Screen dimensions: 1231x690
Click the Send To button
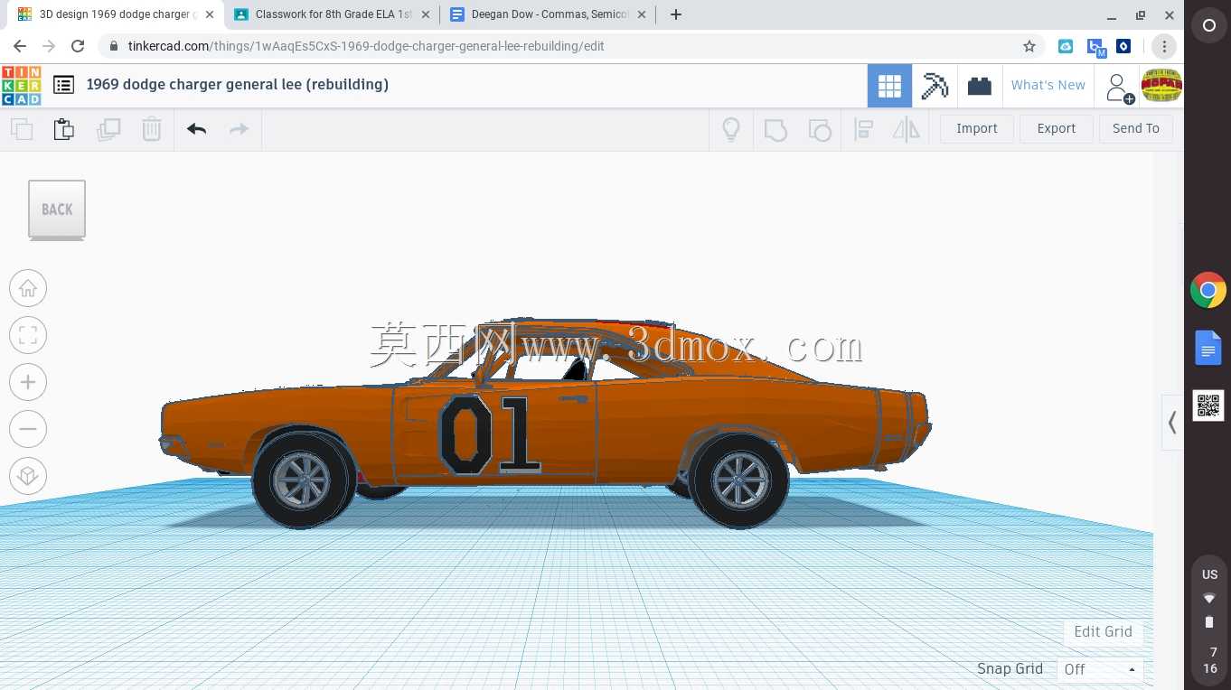pyautogui.click(x=1136, y=128)
